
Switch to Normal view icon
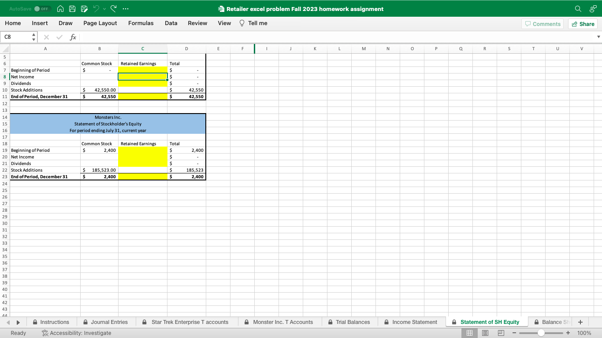point(469,333)
